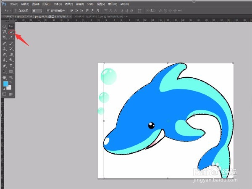Enable the Auto-Select checkbox in options bar
Screen dimensions: 252x189
pyautogui.click(x=16, y=10)
